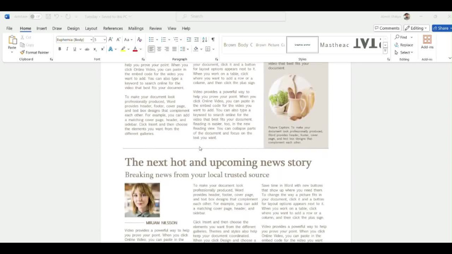
Task: Click the Paste clipboard icon
Action: click(12, 40)
